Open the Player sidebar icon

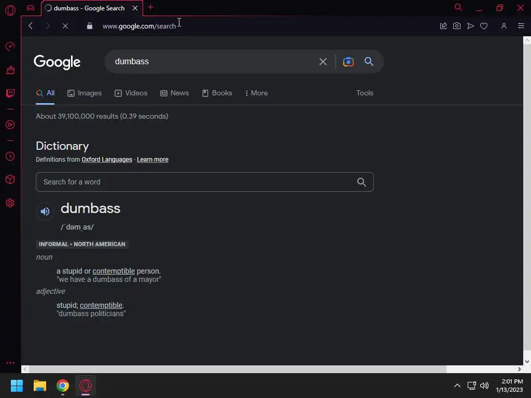point(10,124)
